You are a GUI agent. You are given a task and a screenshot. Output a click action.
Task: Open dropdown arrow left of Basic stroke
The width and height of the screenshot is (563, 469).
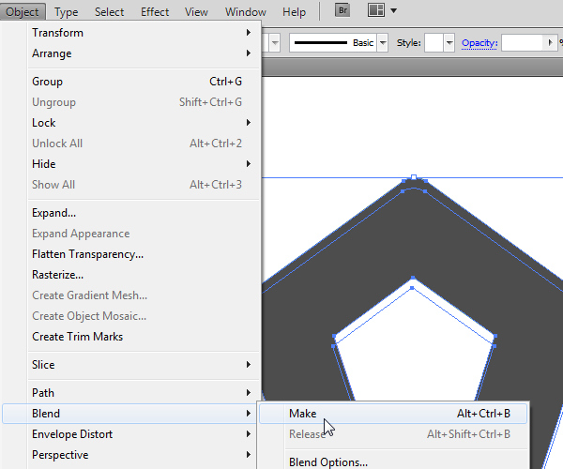click(x=275, y=43)
